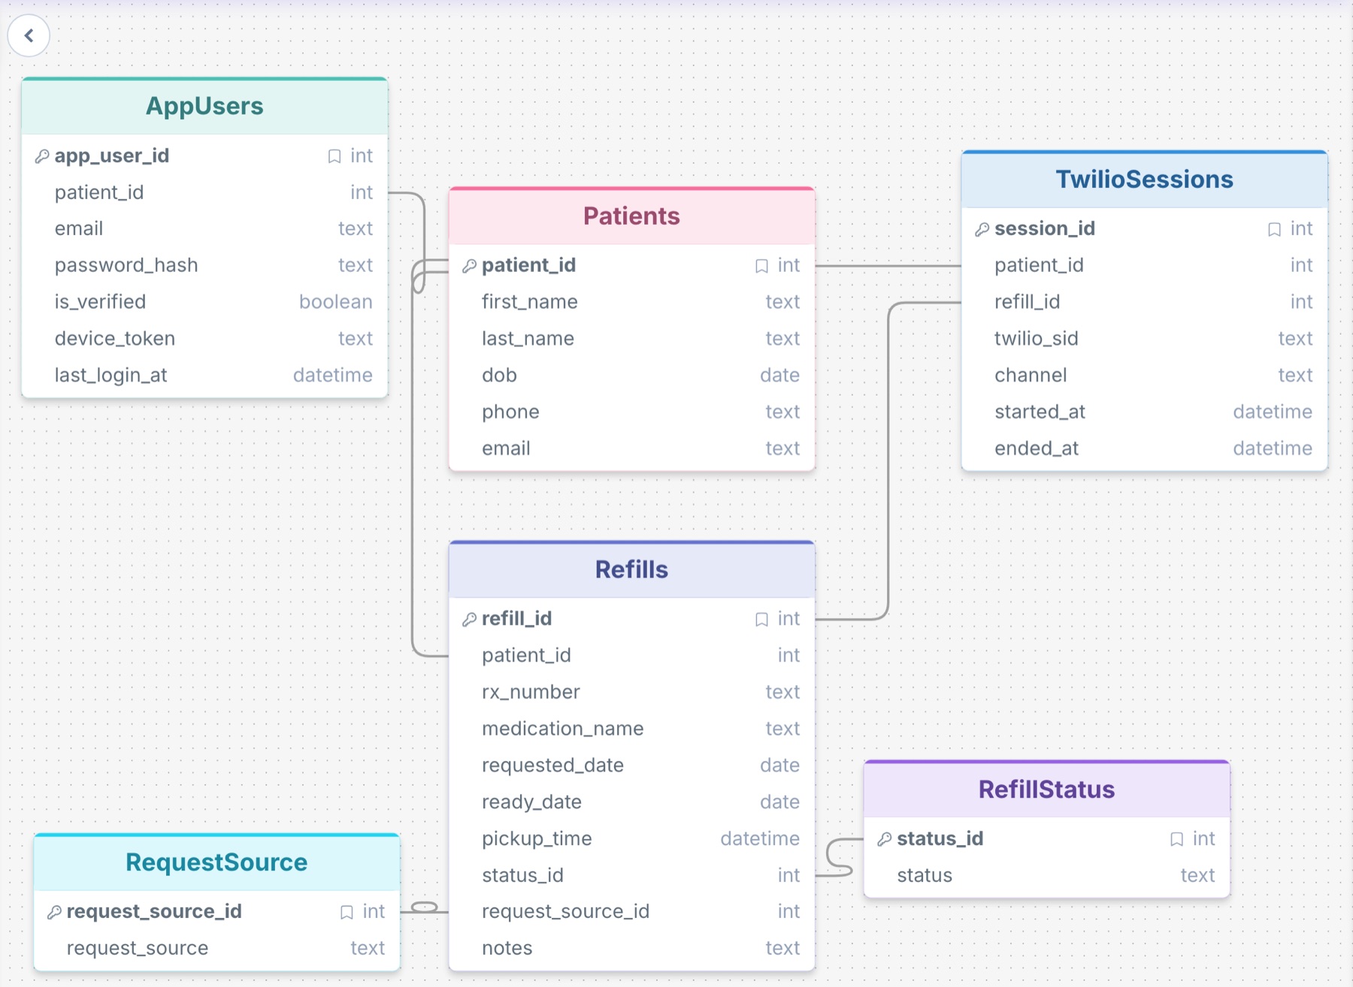Click the bookmark icon in session_id row
The height and width of the screenshot is (987, 1353).
(x=1274, y=229)
